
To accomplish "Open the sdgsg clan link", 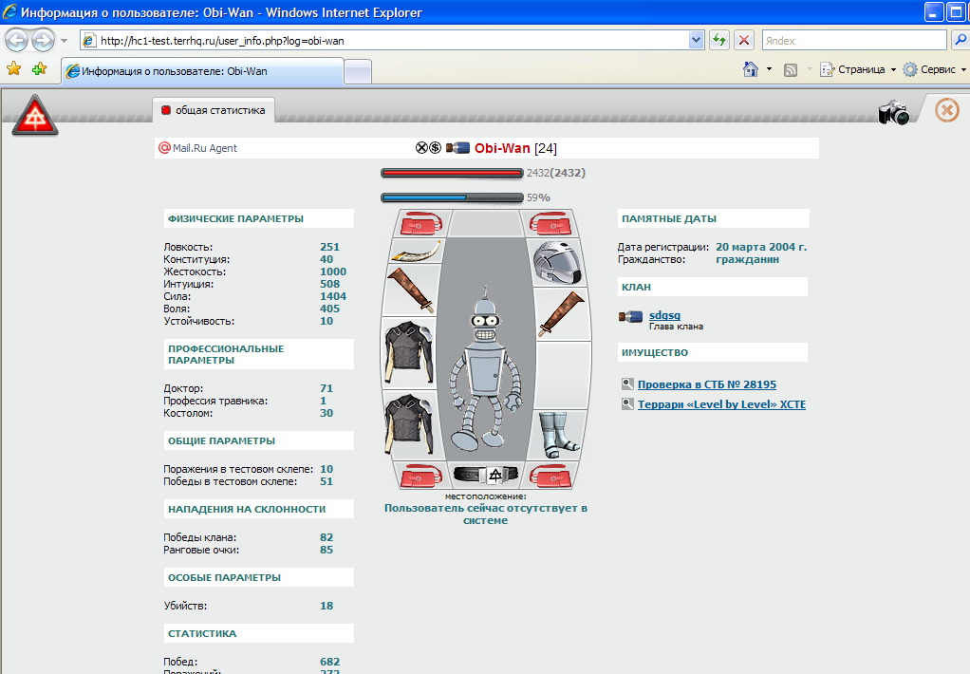I will (664, 315).
